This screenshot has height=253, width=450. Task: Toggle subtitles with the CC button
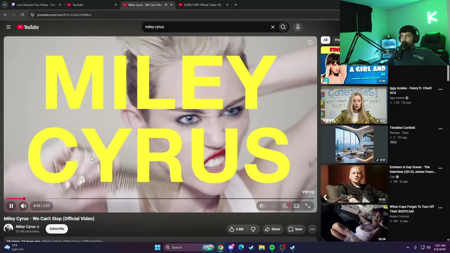(274, 206)
